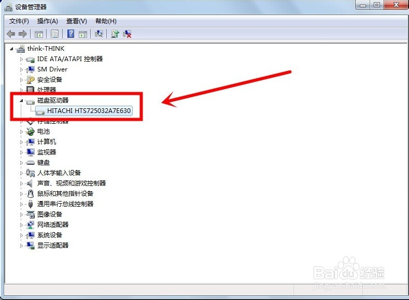
Task: Click the 网络适配器 network icon
Action: pos(31,225)
